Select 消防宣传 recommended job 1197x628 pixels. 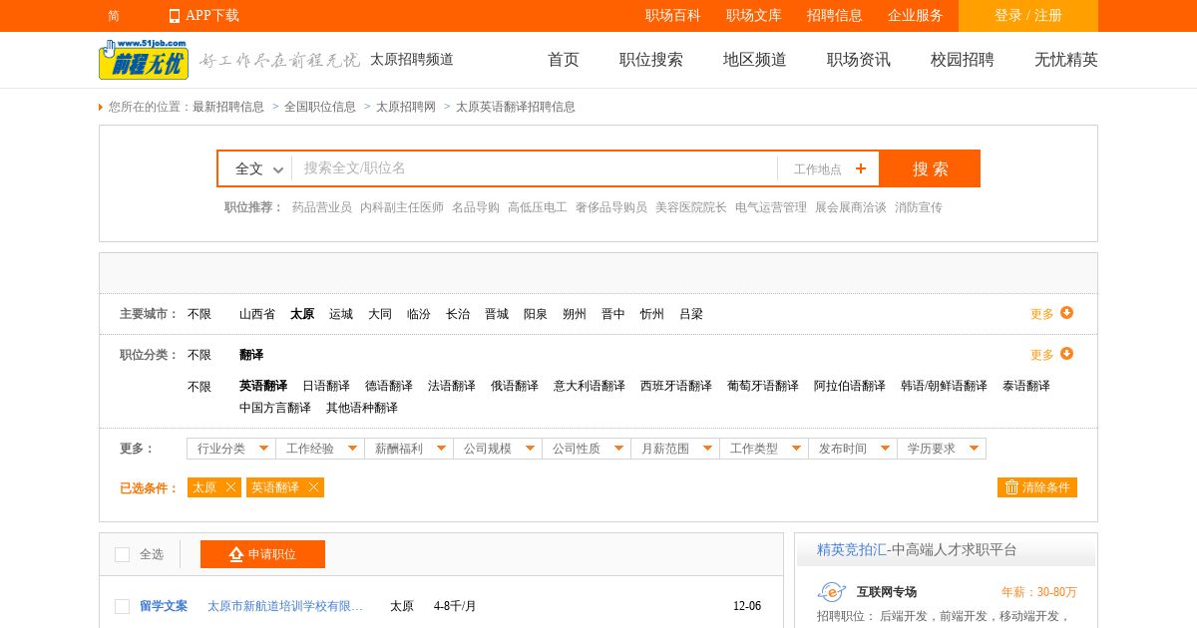coord(919,207)
